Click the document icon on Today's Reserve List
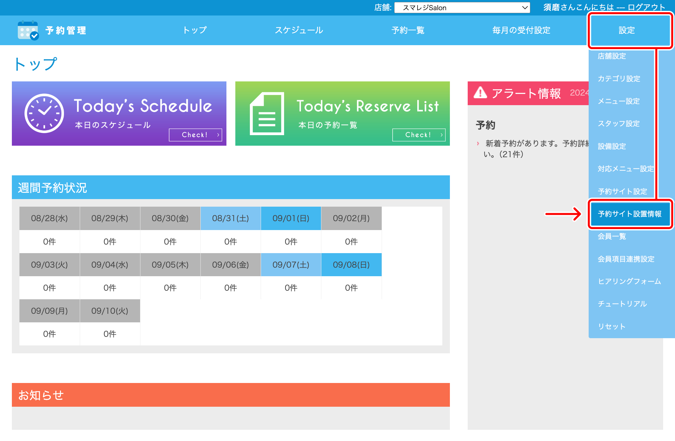The image size is (675, 441). pos(267,114)
